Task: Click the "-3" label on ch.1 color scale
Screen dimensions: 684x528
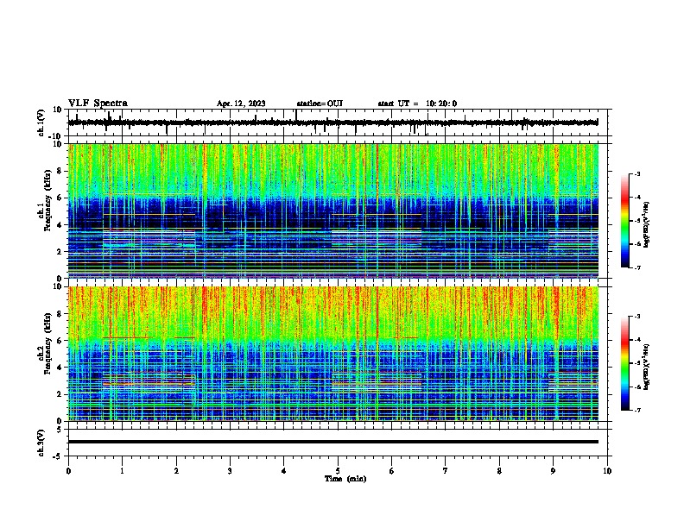Action: tap(637, 173)
